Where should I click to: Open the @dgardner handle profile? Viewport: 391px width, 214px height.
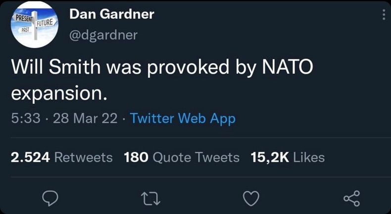coord(103,35)
